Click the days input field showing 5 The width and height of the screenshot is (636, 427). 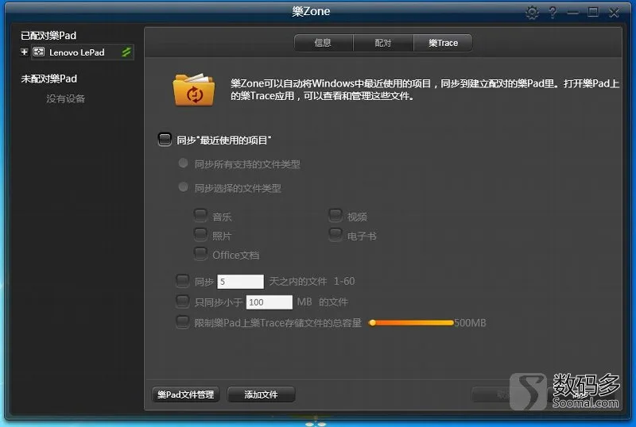(241, 282)
